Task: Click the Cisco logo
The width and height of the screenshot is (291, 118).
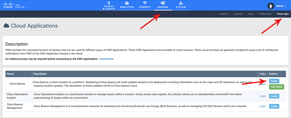Action: [8, 5]
